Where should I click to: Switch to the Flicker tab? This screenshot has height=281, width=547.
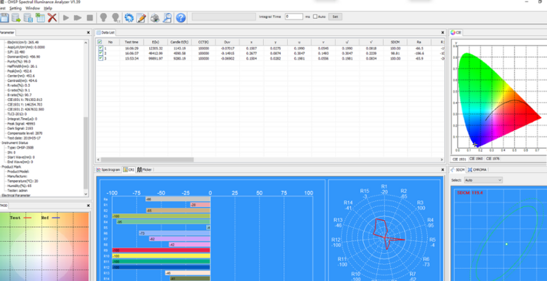point(144,170)
